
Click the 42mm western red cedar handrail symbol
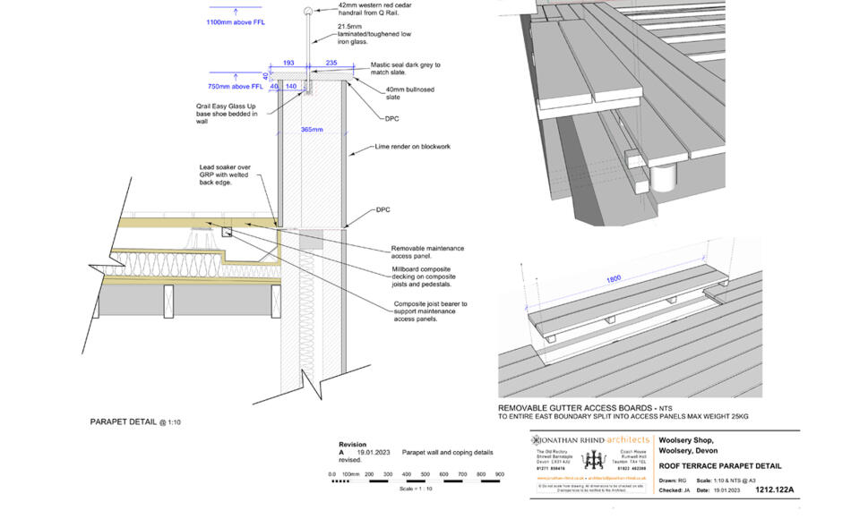308,11
